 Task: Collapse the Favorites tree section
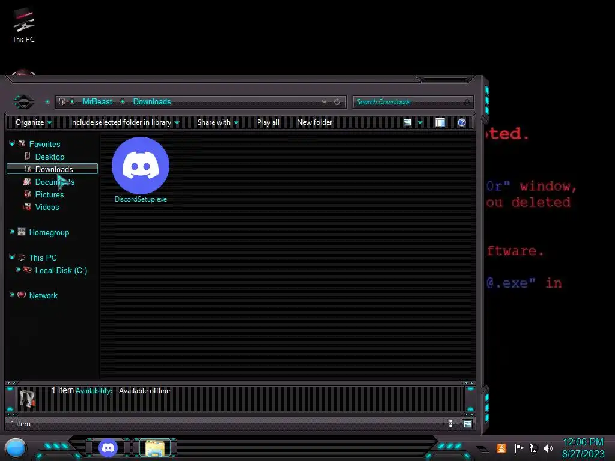[x=12, y=144]
